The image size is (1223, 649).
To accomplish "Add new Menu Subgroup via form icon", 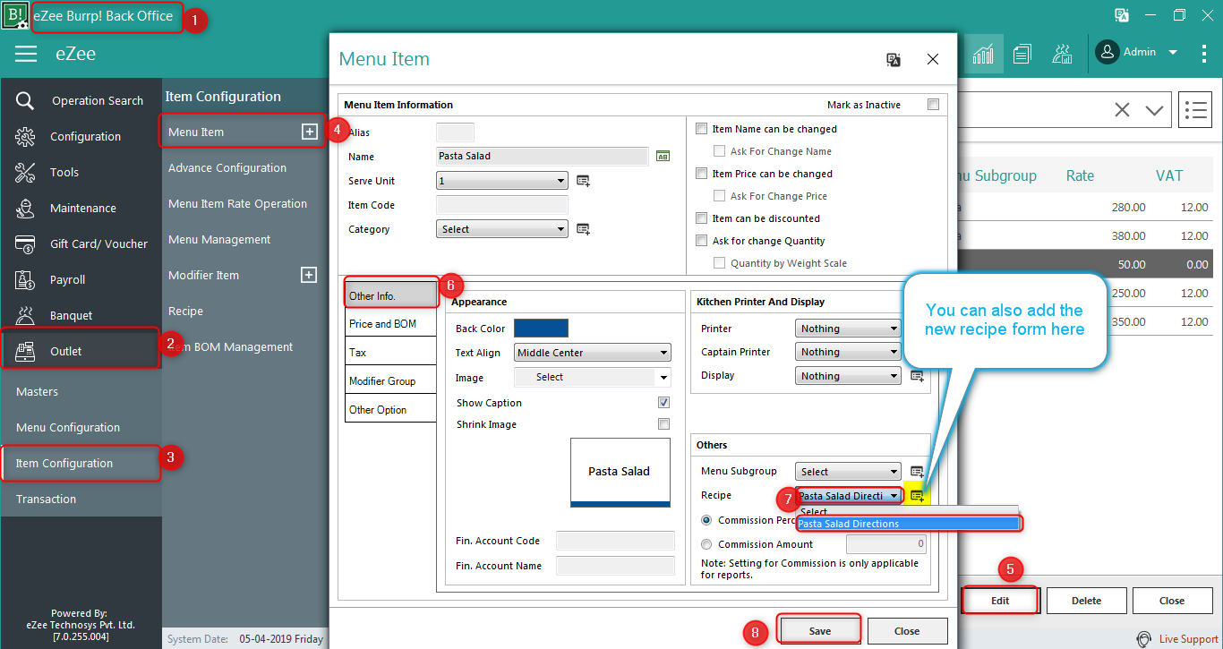I will click(x=917, y=472).
